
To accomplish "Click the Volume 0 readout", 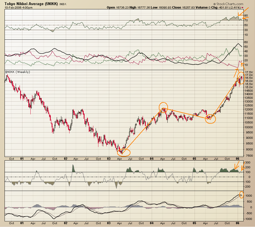I will click(x=203, y=7).
